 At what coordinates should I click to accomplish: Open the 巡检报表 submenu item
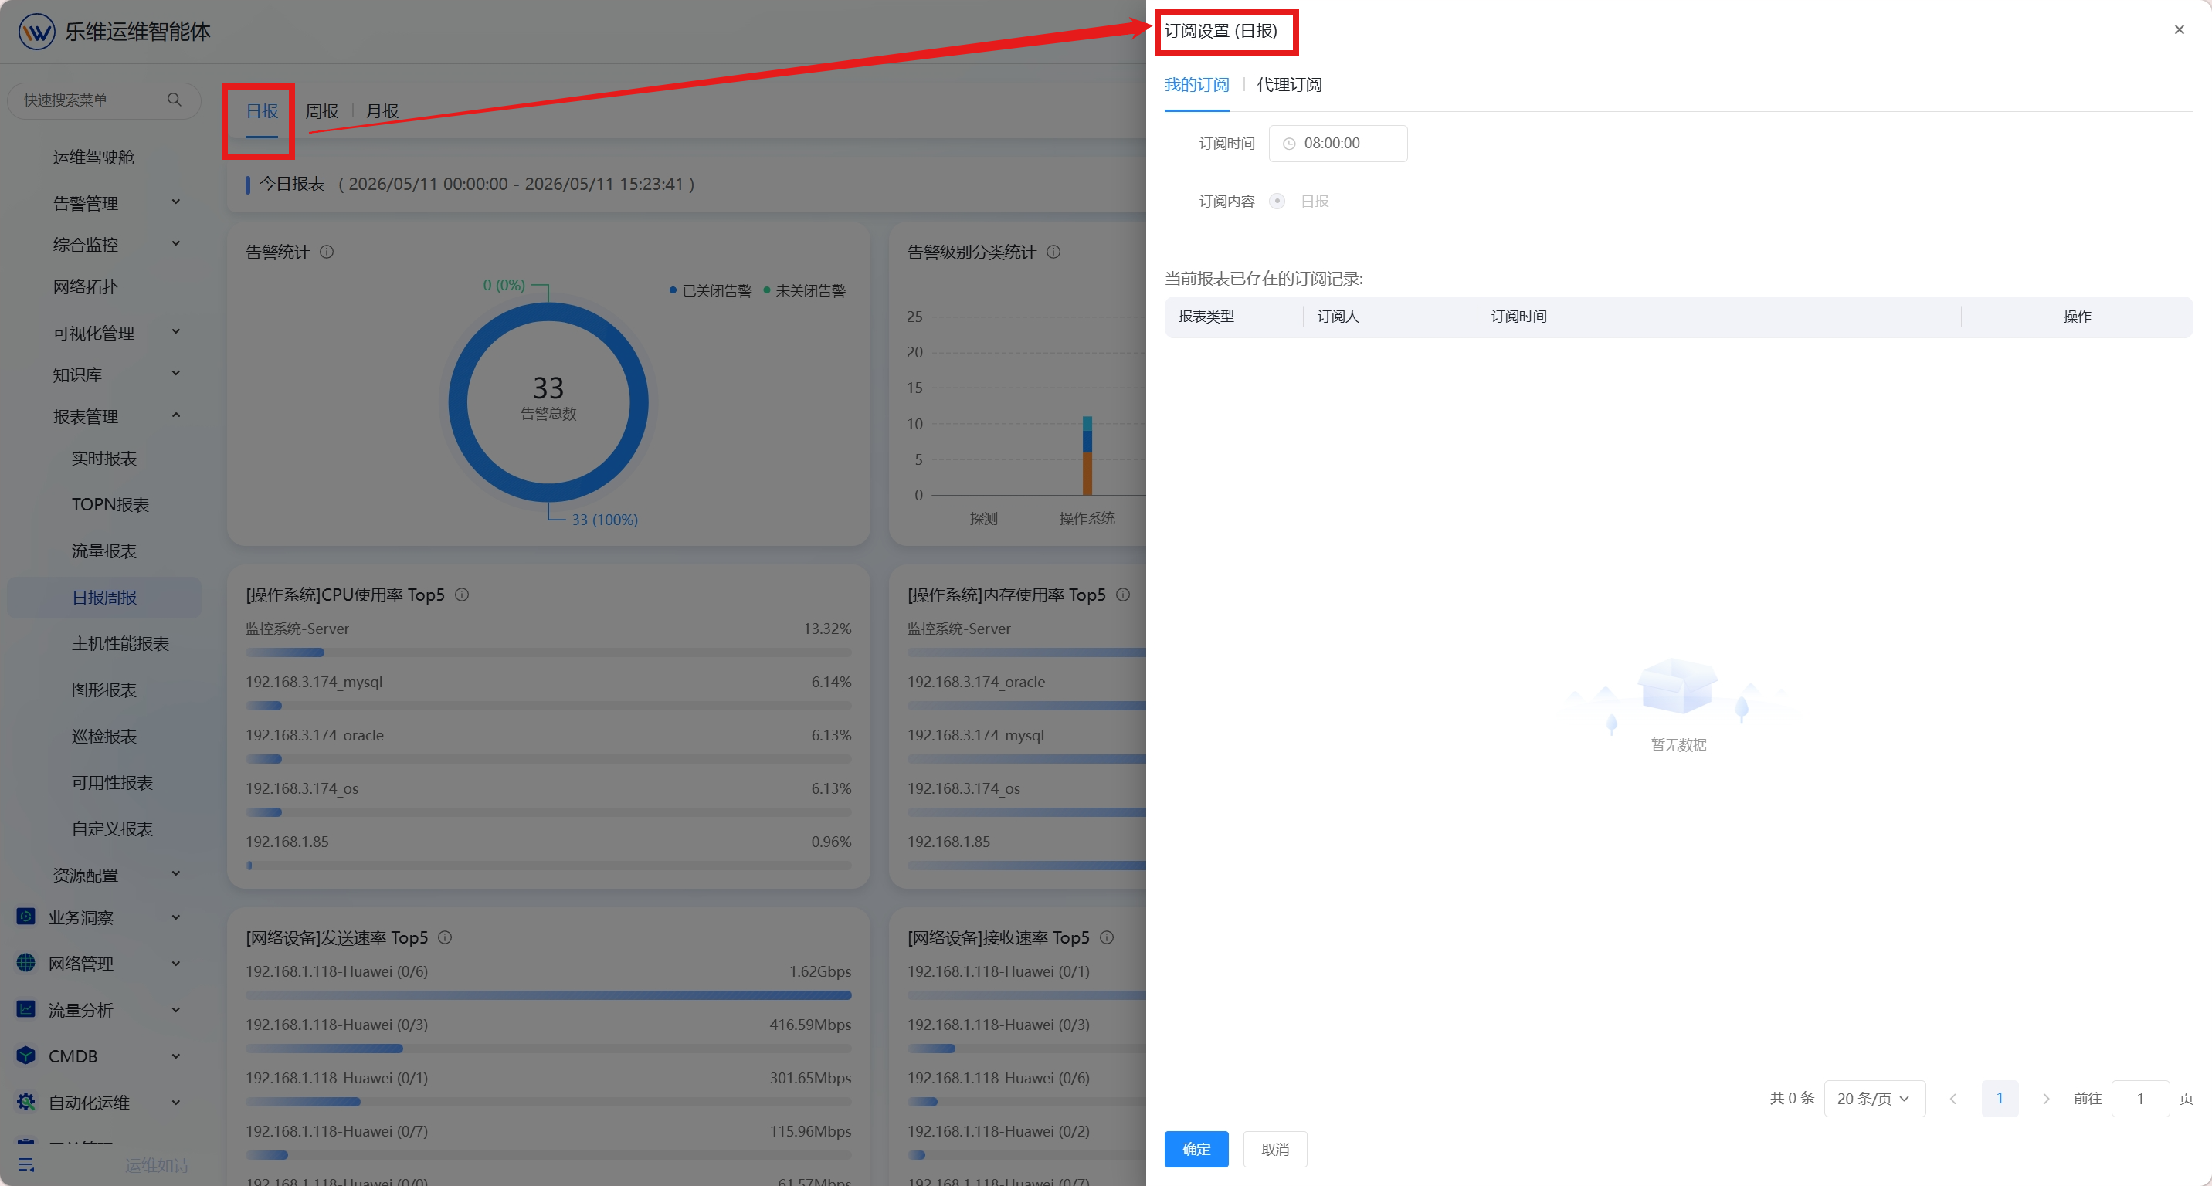(104, 737)
